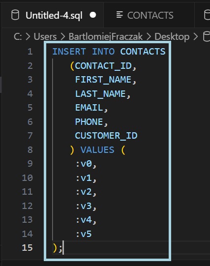Click bind variable ':v2' on line 11
The height and width of the screenshot is (266, 210).
pos(84,192)
